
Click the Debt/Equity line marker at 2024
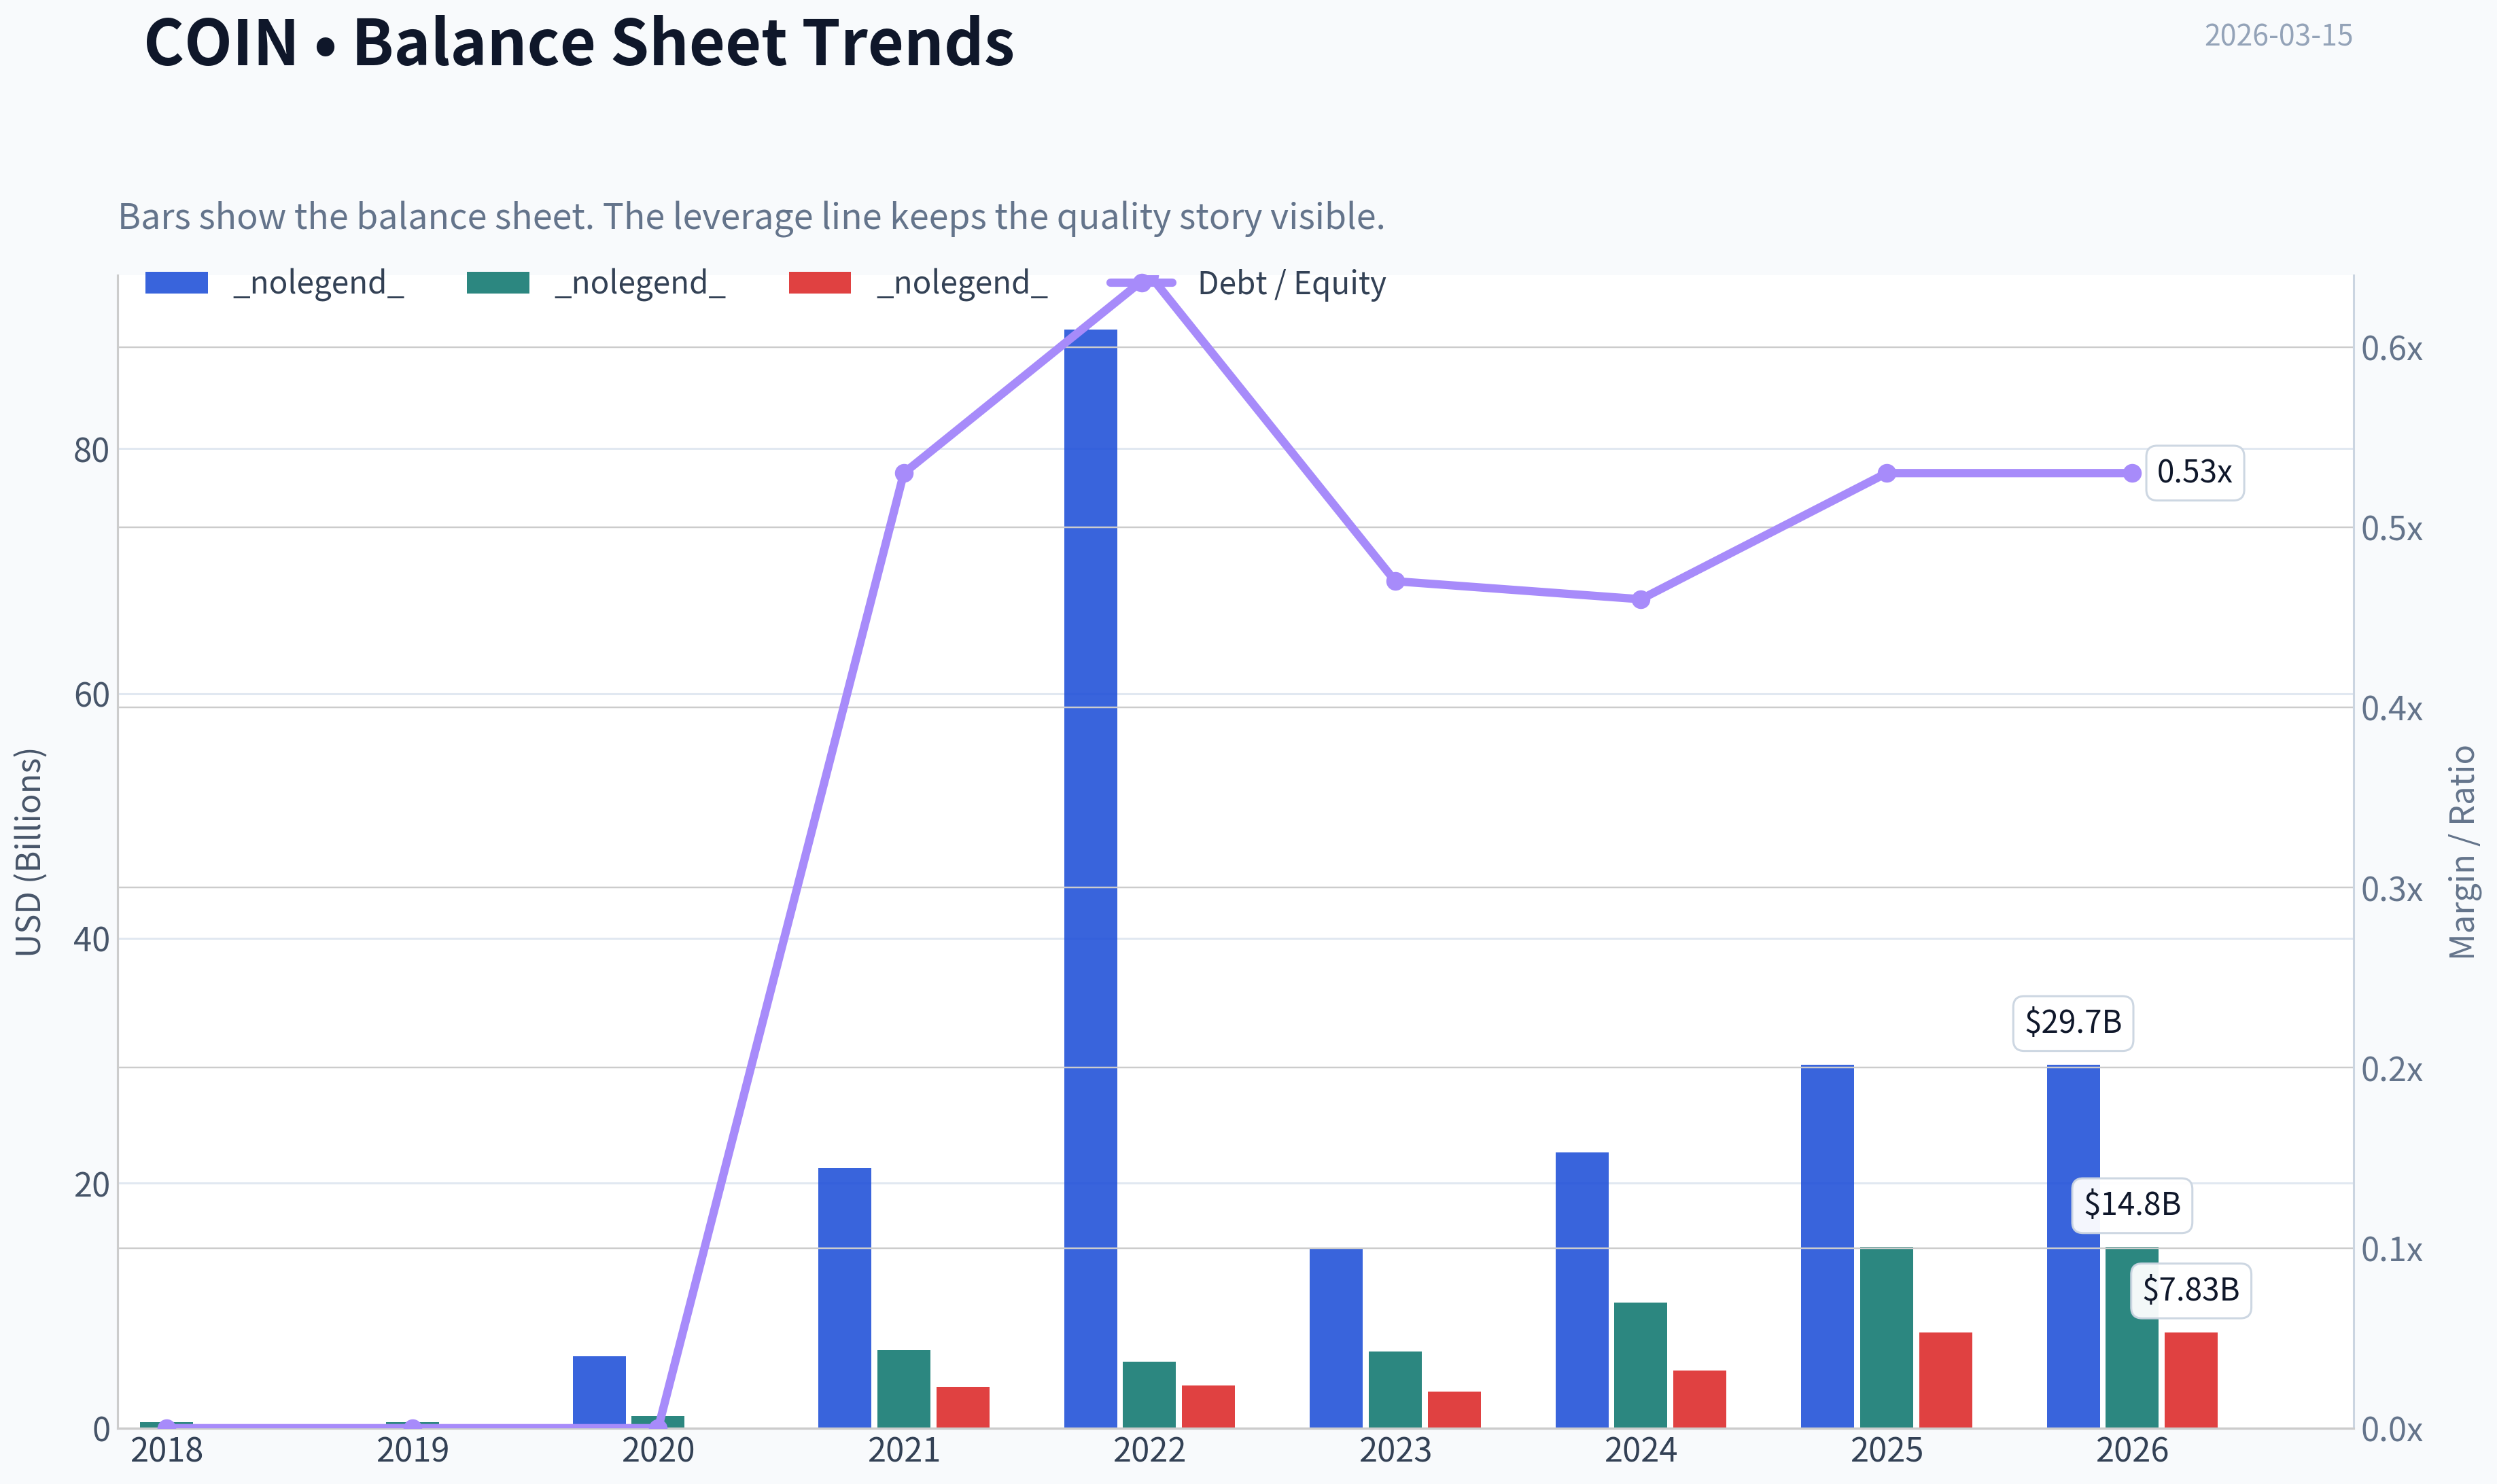click(x=1641, y=599)
